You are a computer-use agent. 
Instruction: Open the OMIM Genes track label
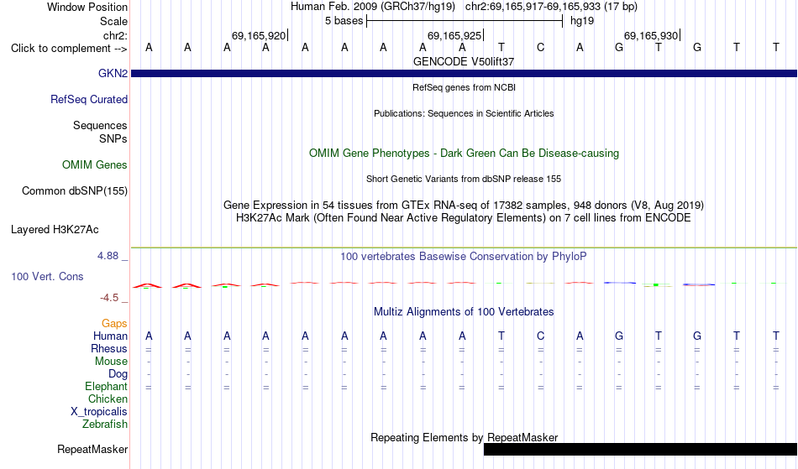(x=95, y=164)
